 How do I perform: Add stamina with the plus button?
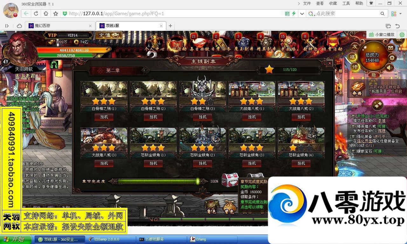tap(99, 56)
